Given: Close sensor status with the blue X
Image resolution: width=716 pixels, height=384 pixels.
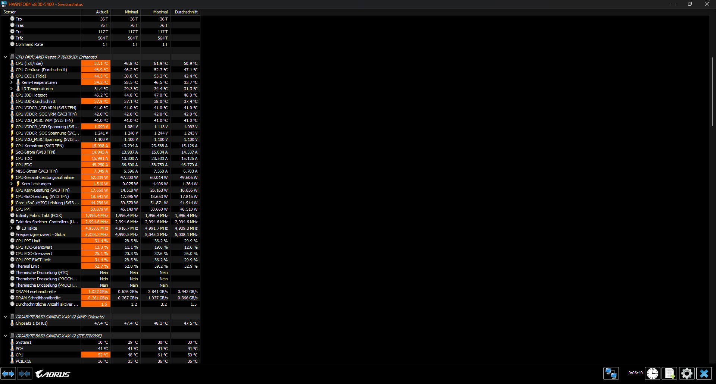Looking at the screenshot, I should pyautogui.click(x=704, y=374).
